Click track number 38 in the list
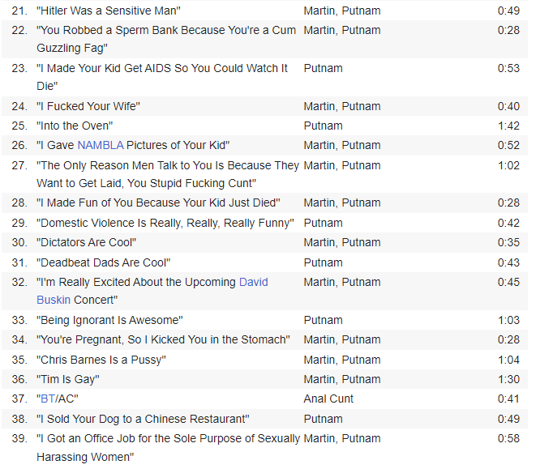The image size is (540, 469). [x=19, y=419]
